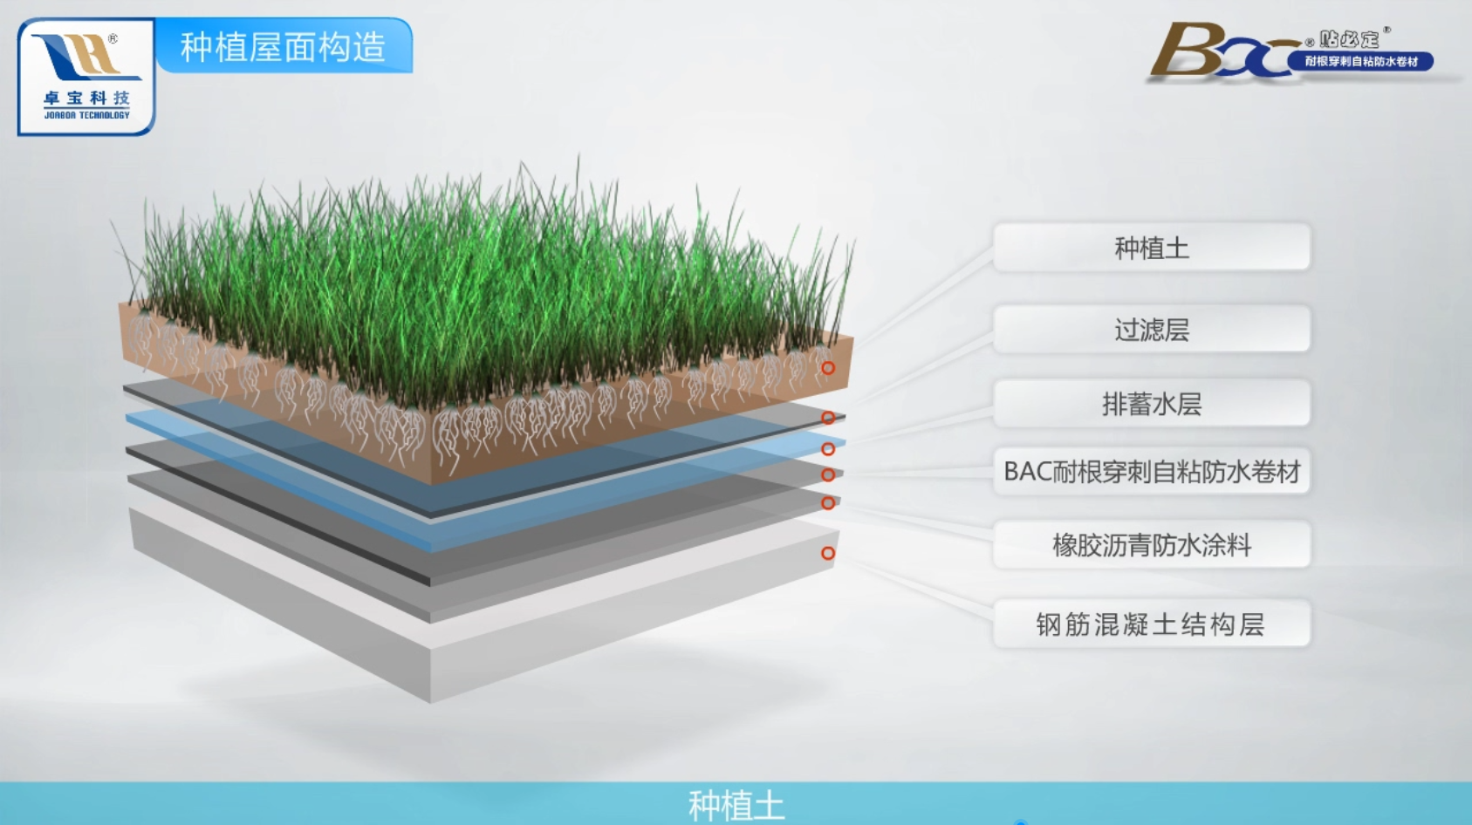The image size is (1472, 825).
Task: Select the BAC耐根穿刺自粘防水卷材 label
Action: point(1151,472)
